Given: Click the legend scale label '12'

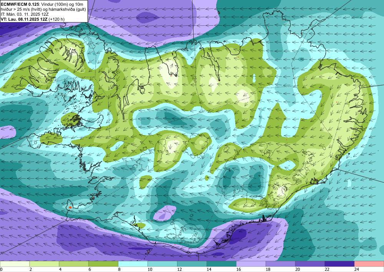Looking at the screenshot, I should pyautogui.click(x=179, y=269).
